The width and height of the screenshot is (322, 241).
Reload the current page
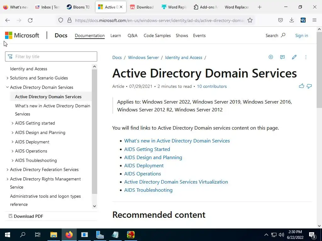pyautogui.click(x=30, y=20)
